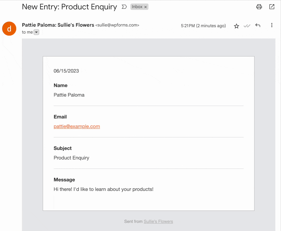
Task: Click the orange sender avatar
Action: 9,28
